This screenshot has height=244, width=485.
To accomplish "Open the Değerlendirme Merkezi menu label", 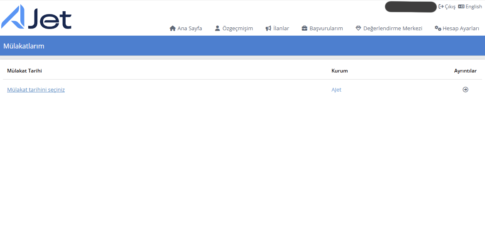I will (392, 29).
